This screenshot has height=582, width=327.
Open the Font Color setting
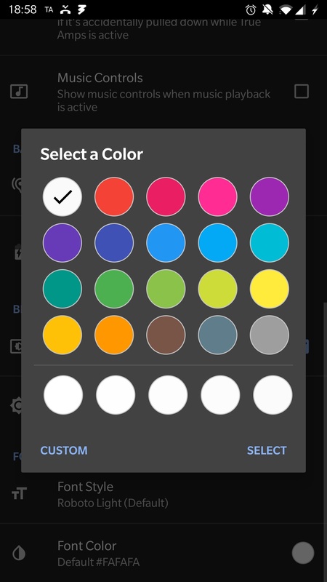[x=163, y=553]
